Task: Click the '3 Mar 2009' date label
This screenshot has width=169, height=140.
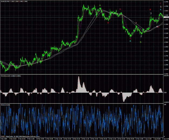Action: point(4,139)
